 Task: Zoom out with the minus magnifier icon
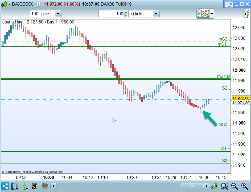pyautogui.click(x=234, y=186)
